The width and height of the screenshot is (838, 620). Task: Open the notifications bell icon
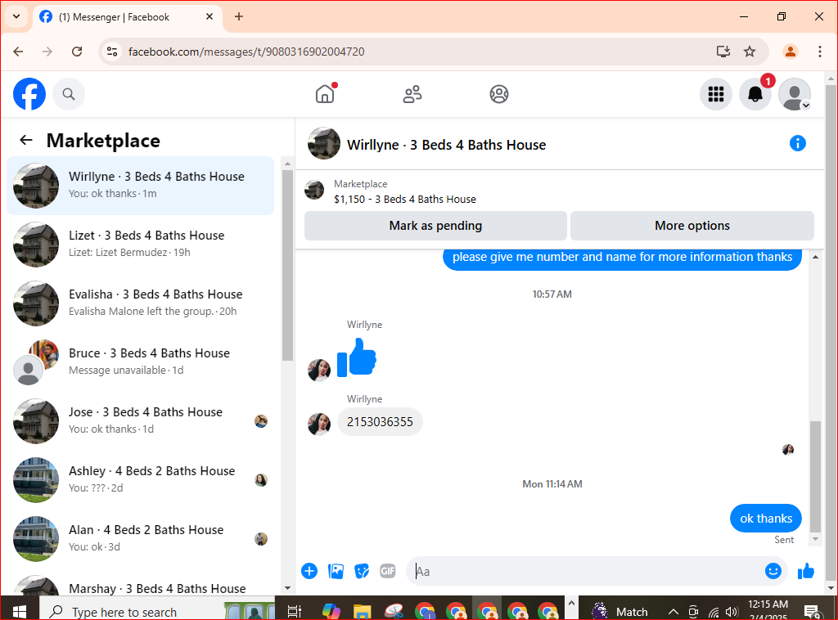click(x=755, y=94)
